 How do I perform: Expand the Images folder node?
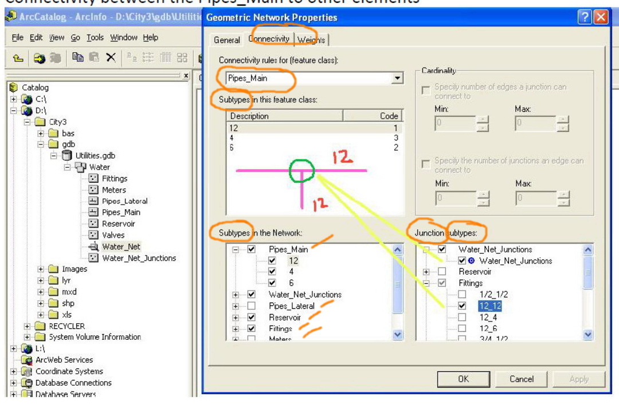point(40,269)
